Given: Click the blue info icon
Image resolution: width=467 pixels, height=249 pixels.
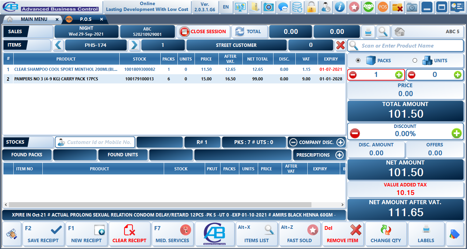Looking at the screenshot, I should tap(340, 7).
